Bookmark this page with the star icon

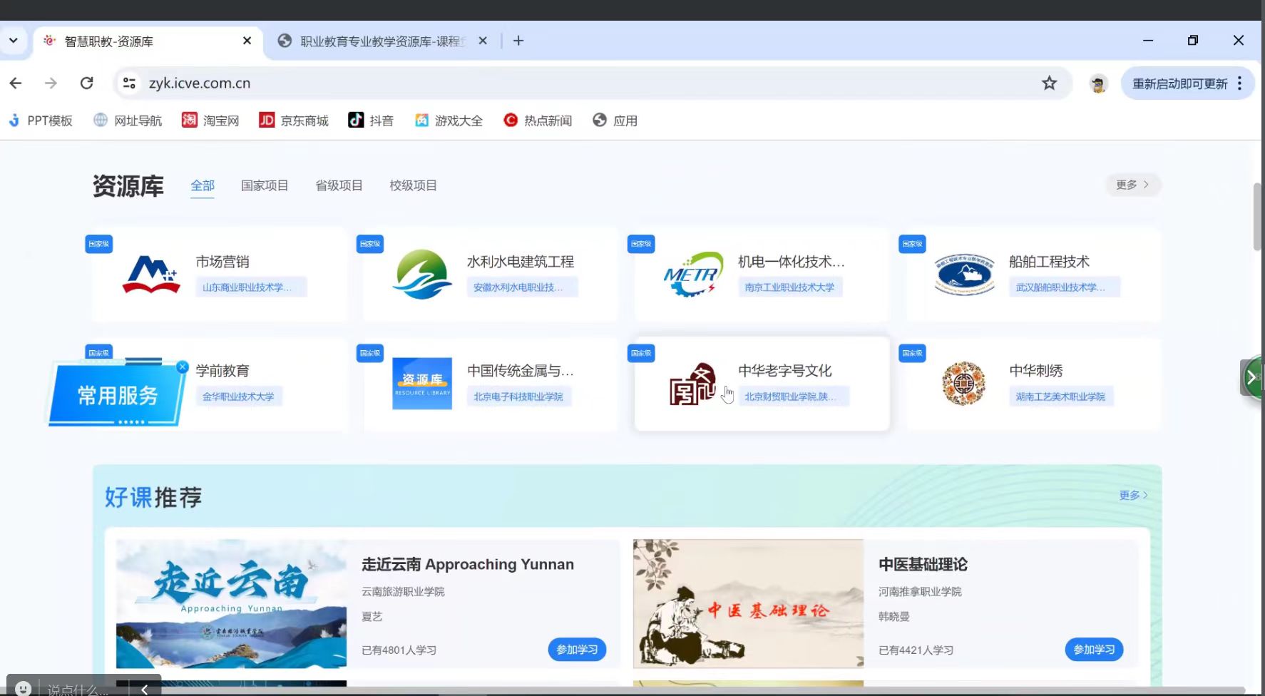click(1049, 83)
